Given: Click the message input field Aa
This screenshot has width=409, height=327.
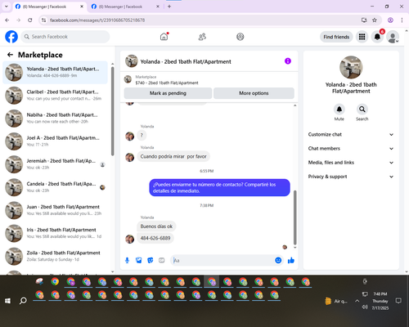Looking at the screenshot, I should [x=222, y=261].
